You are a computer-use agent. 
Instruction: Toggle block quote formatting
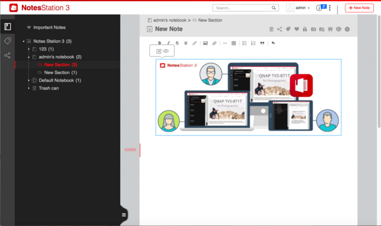[x=262, y=43]
